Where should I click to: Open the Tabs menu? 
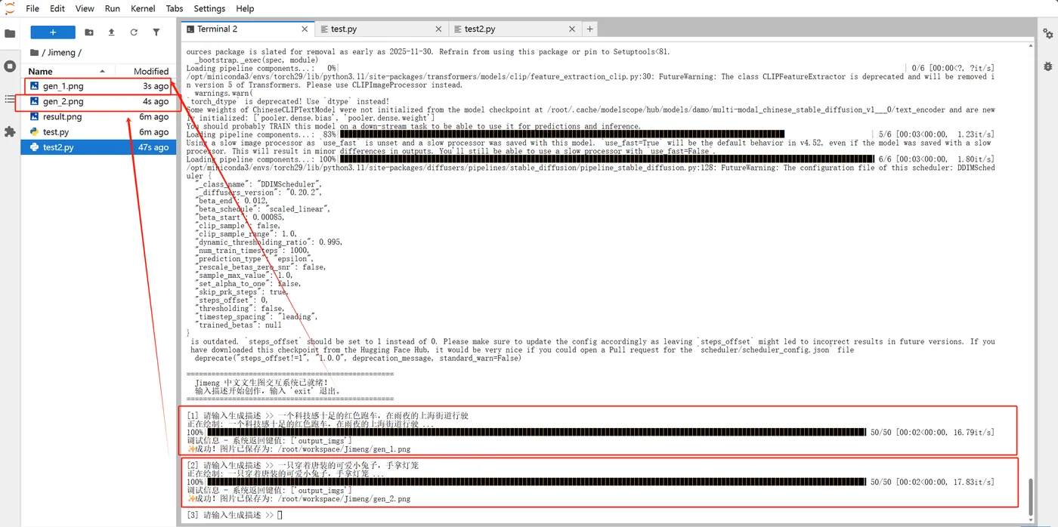pyautogui.click(x=175, y=8)
